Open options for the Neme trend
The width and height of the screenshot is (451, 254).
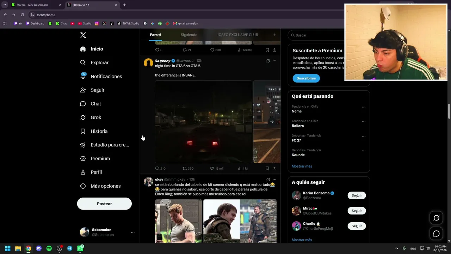tap(364, 107)
